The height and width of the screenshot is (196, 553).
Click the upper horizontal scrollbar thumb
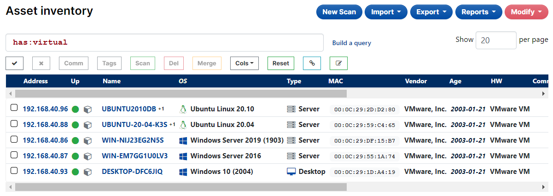tap(180, 93)
